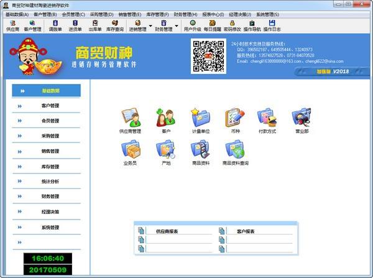Click the QR code image in banner
The image size is (373, 278).
coord(208,57)
